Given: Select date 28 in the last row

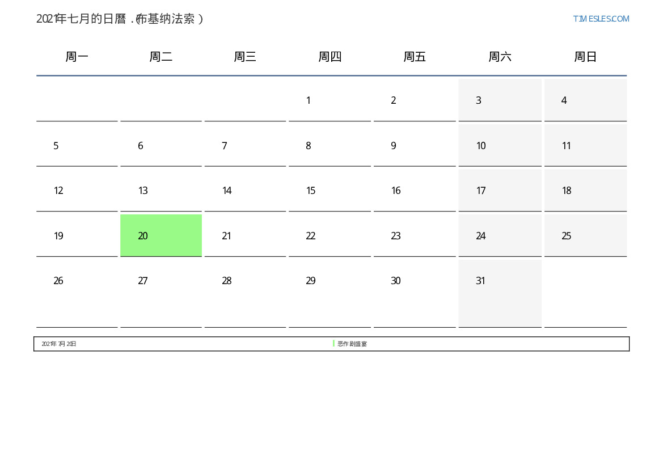Looking at the screenshot, I should pos(226,281).
